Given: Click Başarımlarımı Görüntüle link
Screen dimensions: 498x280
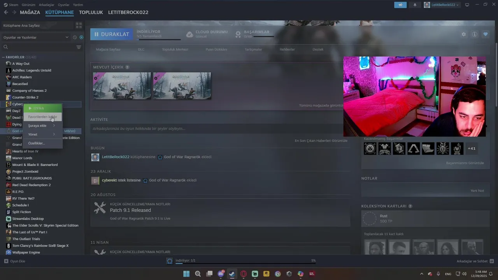Looking at the screenshot, I should click(x=465, y=163).
